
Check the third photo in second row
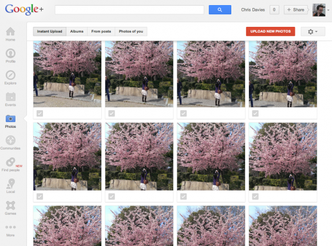183,196
